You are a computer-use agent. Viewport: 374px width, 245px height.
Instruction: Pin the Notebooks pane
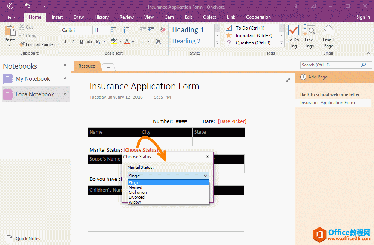pyautogui.click(x=65, y=66)
